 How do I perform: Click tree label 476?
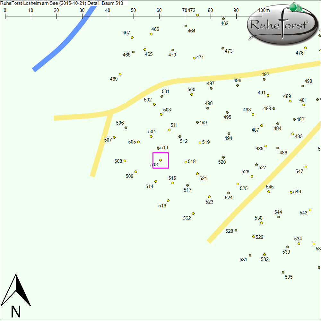299,53
